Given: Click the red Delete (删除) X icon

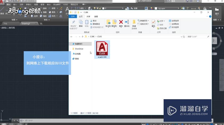Looking at the screenshot, I should point(121,22).
